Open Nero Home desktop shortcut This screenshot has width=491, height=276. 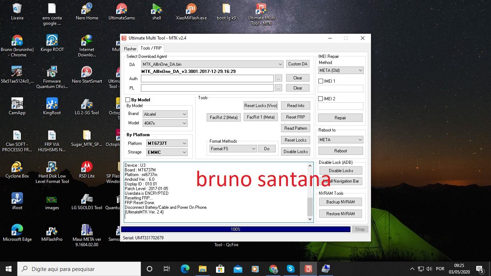87,11
